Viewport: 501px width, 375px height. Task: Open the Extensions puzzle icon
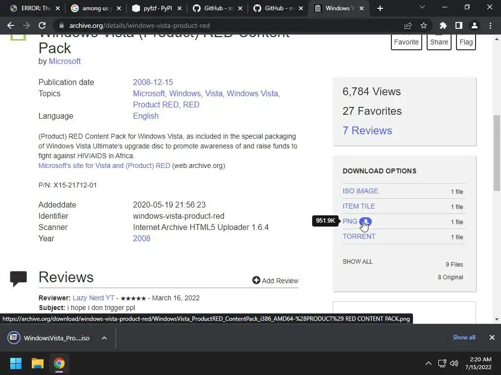[x=443, y=25]
